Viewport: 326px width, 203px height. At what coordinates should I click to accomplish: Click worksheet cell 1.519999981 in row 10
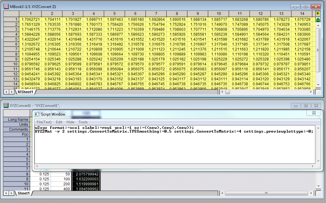click(x=86, y=184)
